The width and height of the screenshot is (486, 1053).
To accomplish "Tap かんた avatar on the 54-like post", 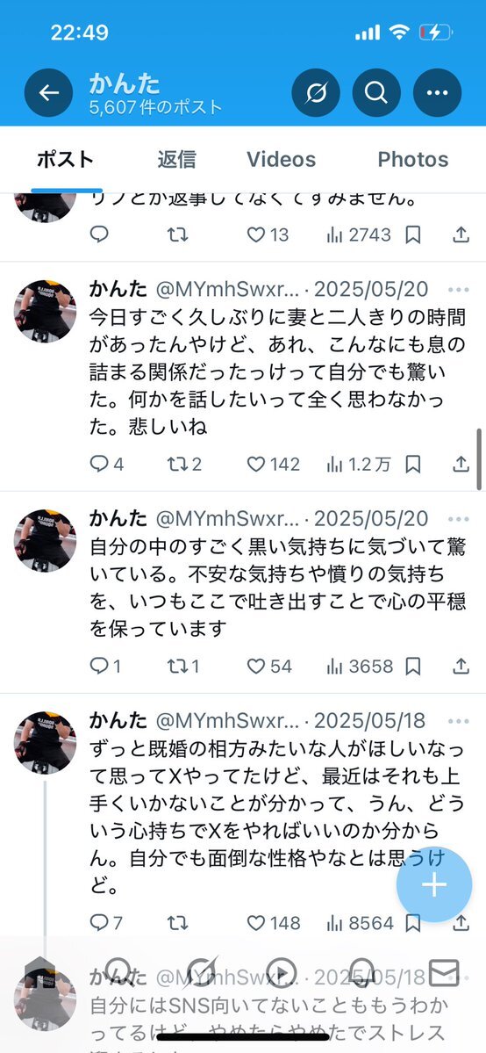I will 45,540.
